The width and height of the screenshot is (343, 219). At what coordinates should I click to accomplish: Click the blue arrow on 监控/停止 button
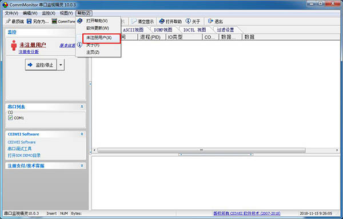click(30, 65)
